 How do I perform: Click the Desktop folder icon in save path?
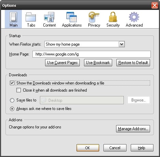[44, 100]
